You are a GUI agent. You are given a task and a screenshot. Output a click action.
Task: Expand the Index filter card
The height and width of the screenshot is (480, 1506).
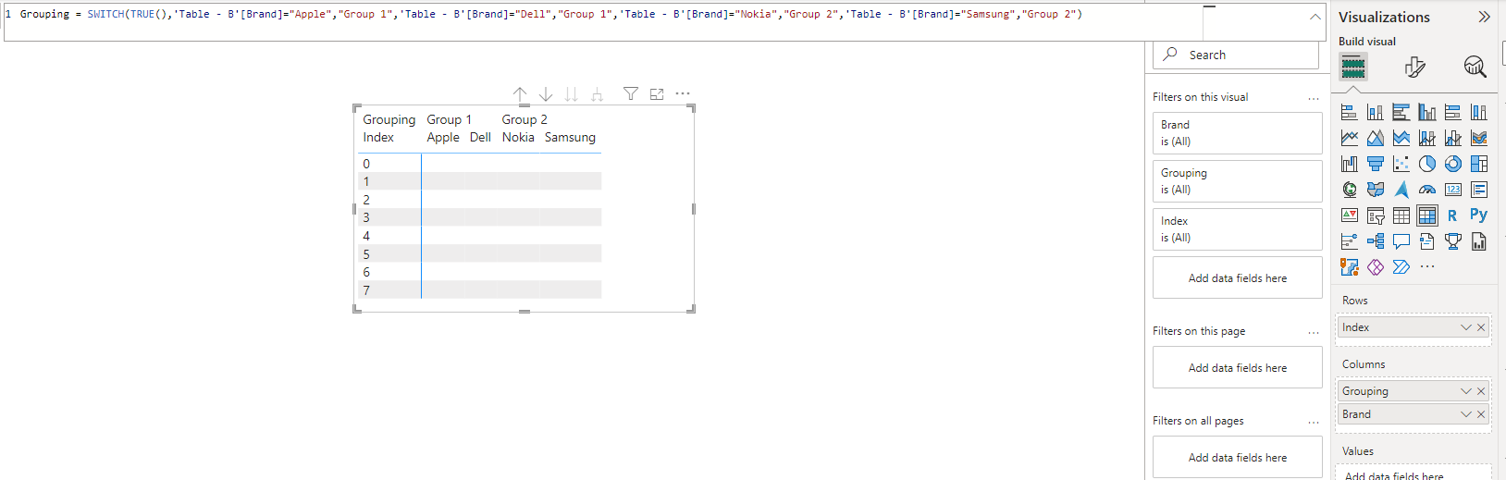coord(1238,229)
